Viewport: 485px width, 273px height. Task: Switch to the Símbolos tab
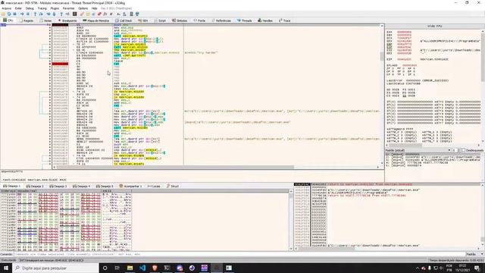click(x=180, y=20)
